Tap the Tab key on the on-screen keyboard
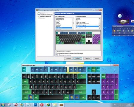Screen dimensions: 134x107 coord(25,81)
